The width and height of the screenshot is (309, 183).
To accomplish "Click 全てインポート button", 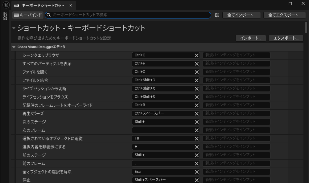I will [241, 15].
